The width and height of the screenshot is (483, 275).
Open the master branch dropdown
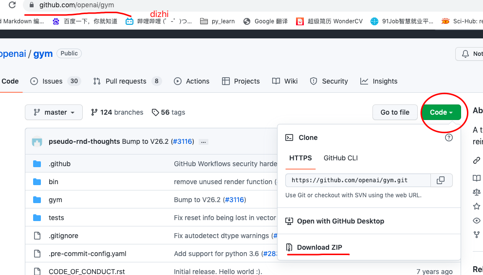point(54,112)
